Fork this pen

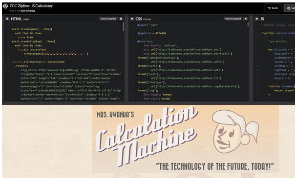(x=273, y=8)
